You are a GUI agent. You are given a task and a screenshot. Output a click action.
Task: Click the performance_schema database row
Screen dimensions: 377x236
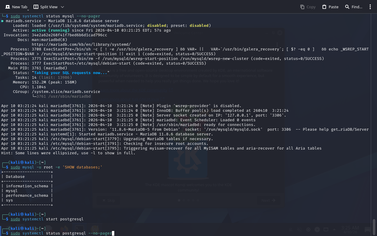coord(27,196)
